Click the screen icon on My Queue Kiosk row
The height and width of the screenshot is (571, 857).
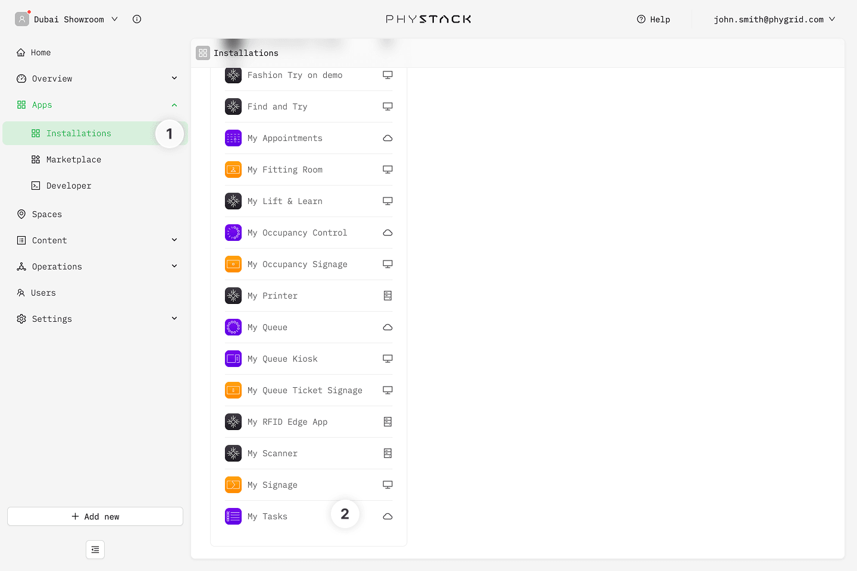click(387, 359)
